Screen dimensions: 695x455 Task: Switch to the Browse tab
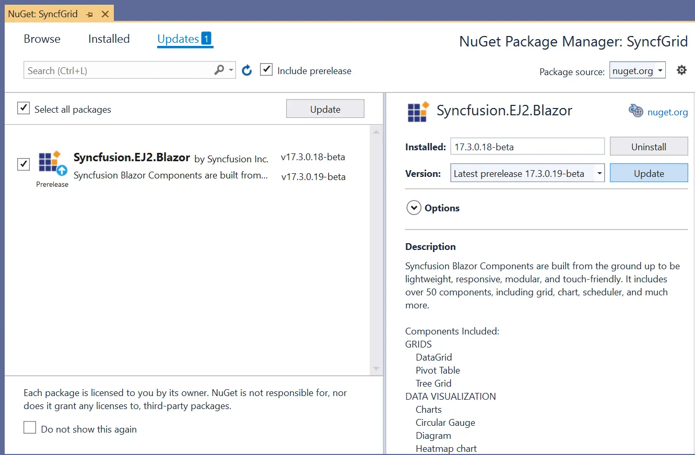[42, 39]
